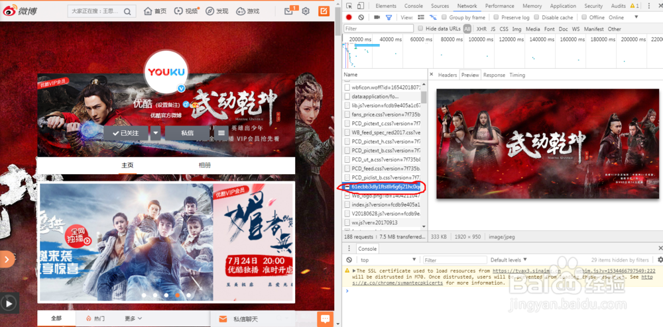Compose a new Weibo post (orange icon)
Image resolution: width=663 pixels, height=327 pixels.
(324, 11)
